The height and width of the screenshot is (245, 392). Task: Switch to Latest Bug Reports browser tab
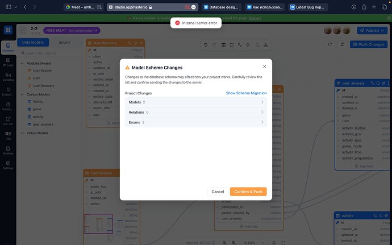pyautogui.click(x=308, y=7)
